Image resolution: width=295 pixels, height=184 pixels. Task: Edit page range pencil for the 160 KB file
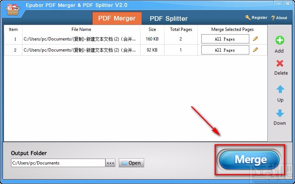pyautogui.click(x=255, y=39)
